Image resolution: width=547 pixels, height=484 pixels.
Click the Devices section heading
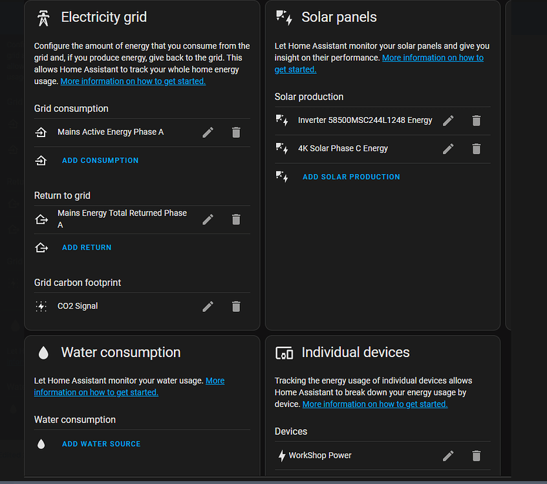coord(291,432)
